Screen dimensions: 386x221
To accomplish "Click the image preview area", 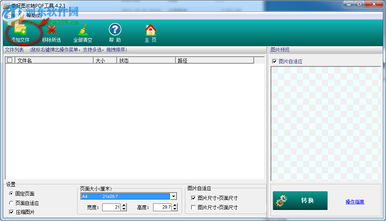I will (x=326, y=123).
